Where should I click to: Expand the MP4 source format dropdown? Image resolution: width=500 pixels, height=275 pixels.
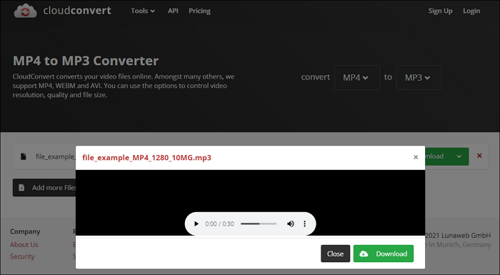click(357, 78)
